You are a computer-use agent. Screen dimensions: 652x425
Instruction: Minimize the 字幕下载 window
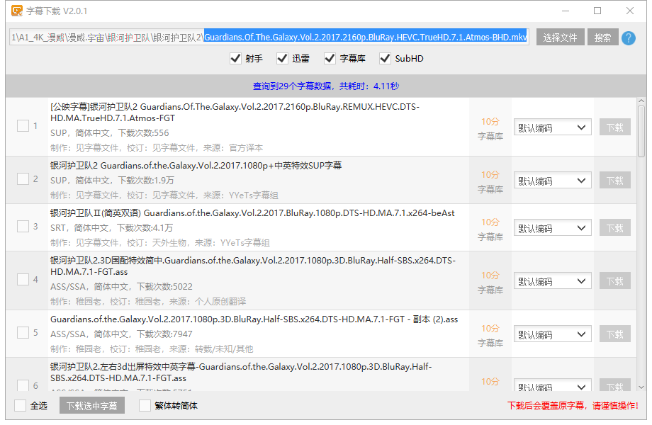pos(566,11)
